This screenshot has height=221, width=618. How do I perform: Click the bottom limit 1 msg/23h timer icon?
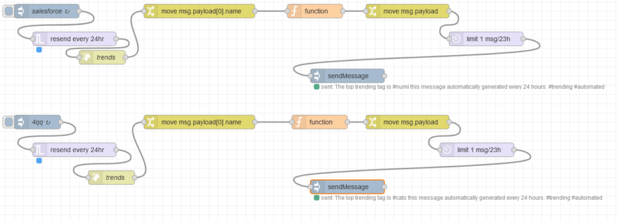(447, 150)
